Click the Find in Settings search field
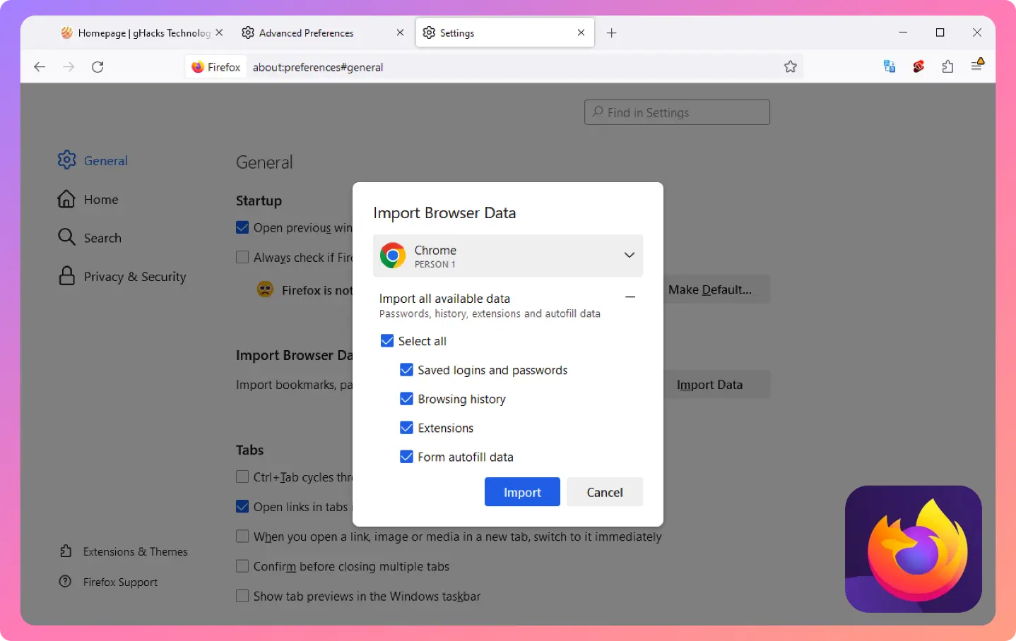This screenshot has width=1016, height=641. tap(677, 112)
